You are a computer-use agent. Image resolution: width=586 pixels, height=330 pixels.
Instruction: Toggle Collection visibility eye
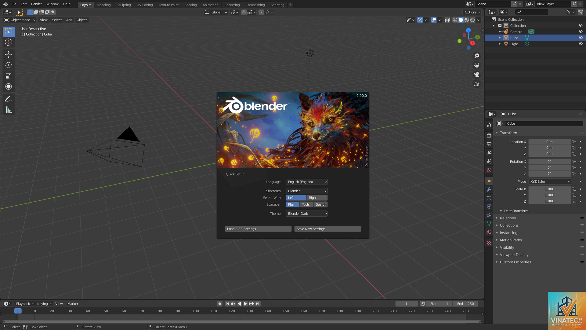[581, 25]
